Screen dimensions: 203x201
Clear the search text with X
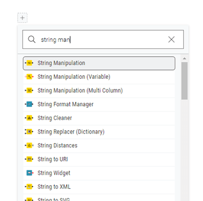click(171, 40)
